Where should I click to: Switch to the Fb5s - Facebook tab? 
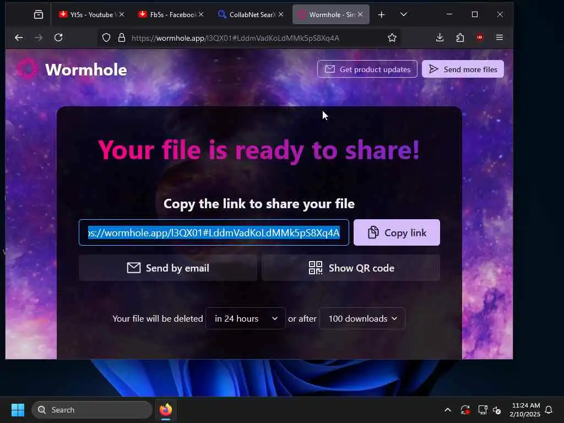pyautogui.click(x=171, y=14)
